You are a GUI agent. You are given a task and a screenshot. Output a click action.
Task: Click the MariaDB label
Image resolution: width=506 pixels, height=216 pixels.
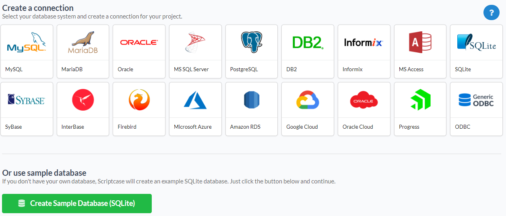pyautogui.click(x=72, y=69)
